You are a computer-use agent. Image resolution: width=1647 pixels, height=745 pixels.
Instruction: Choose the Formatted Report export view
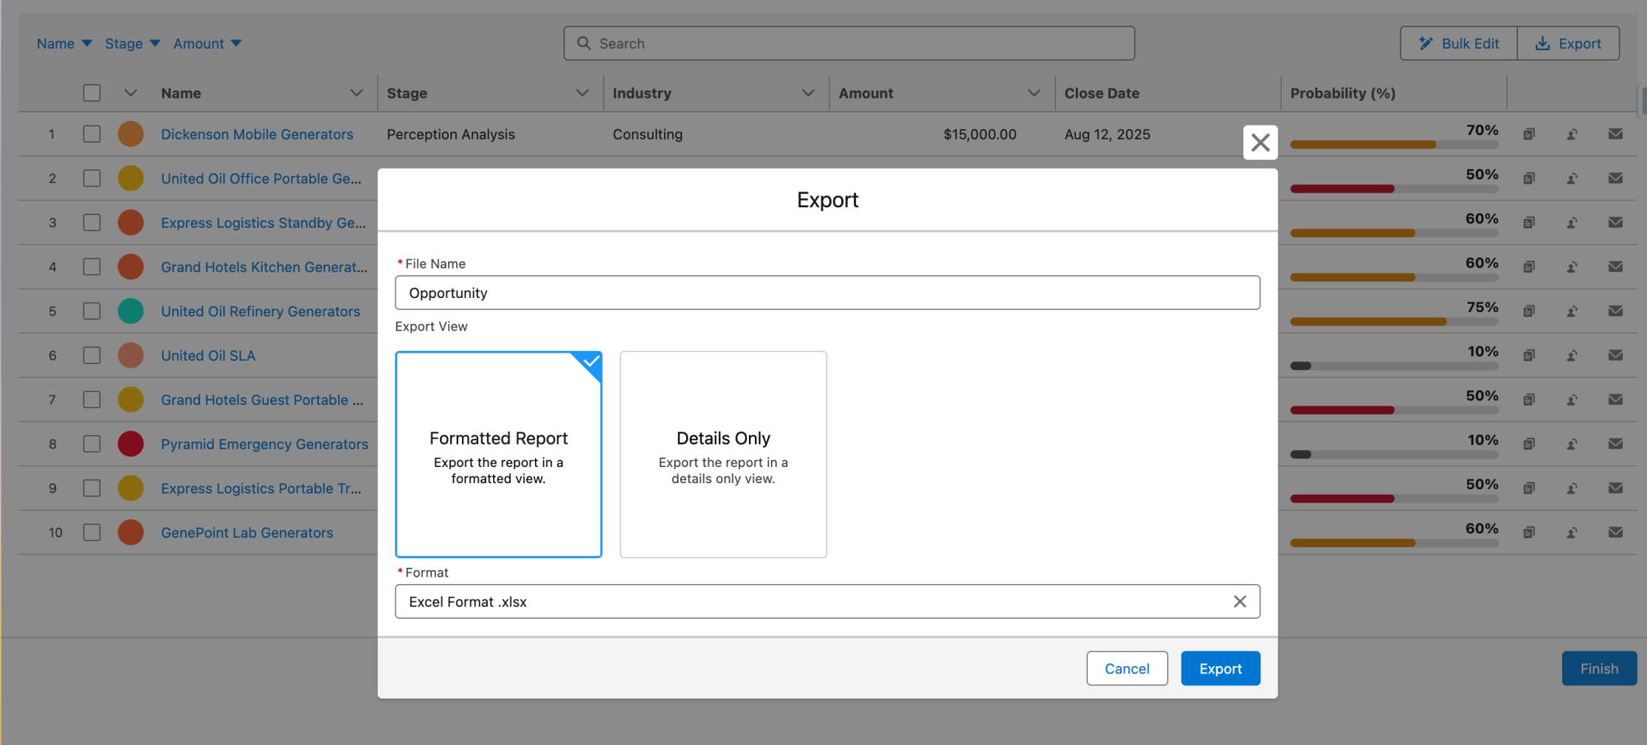tap(499, 454)
